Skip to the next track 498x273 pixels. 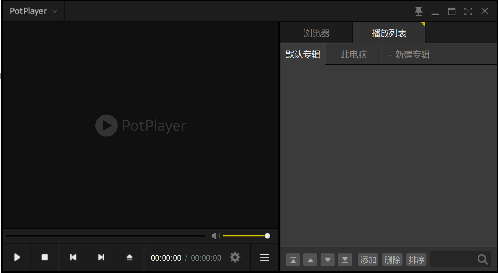click(x=101, y=257)
